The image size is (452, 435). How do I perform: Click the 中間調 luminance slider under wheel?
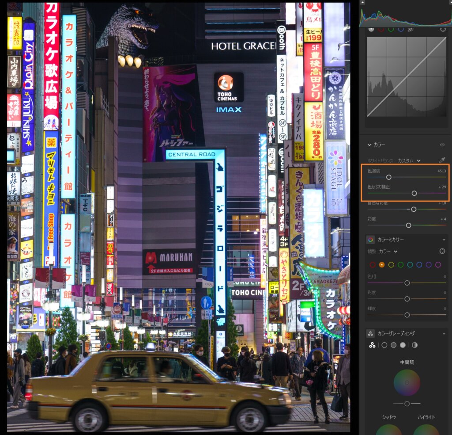tap(407, 404)
